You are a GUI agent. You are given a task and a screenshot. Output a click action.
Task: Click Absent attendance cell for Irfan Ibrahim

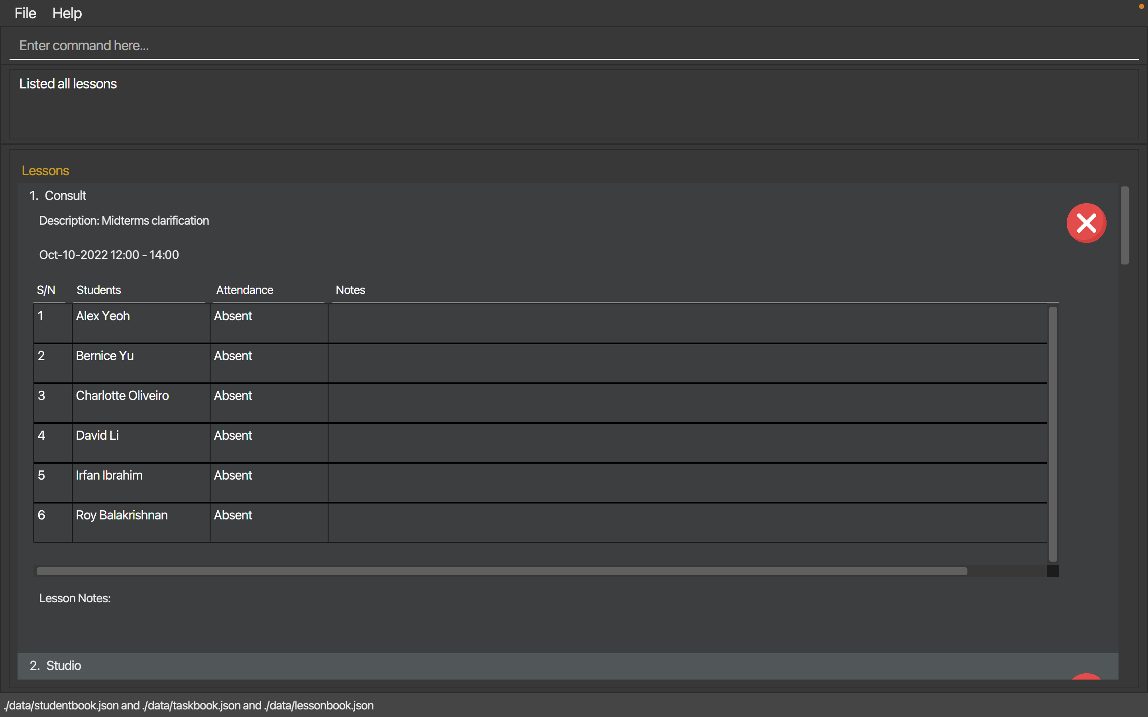[269, 483]
